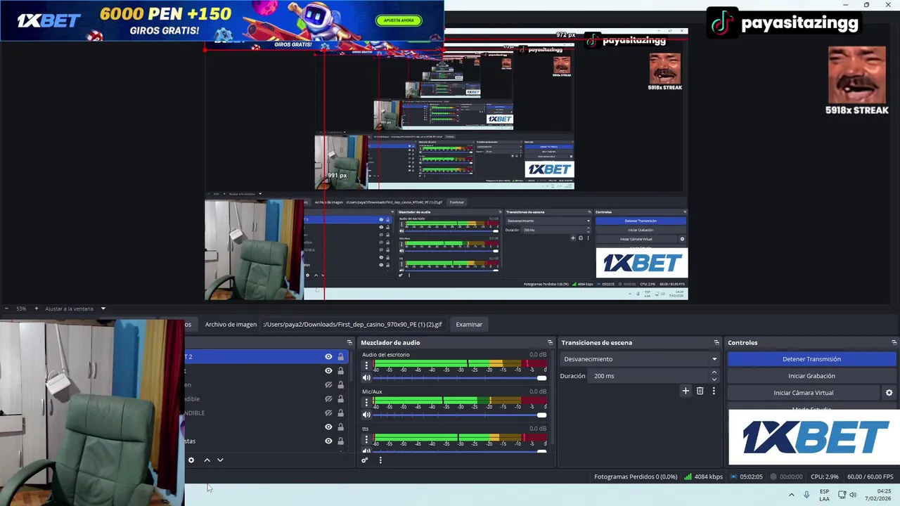
Task: Decrease transition duration with down arrow
Action: coord(714,379)
